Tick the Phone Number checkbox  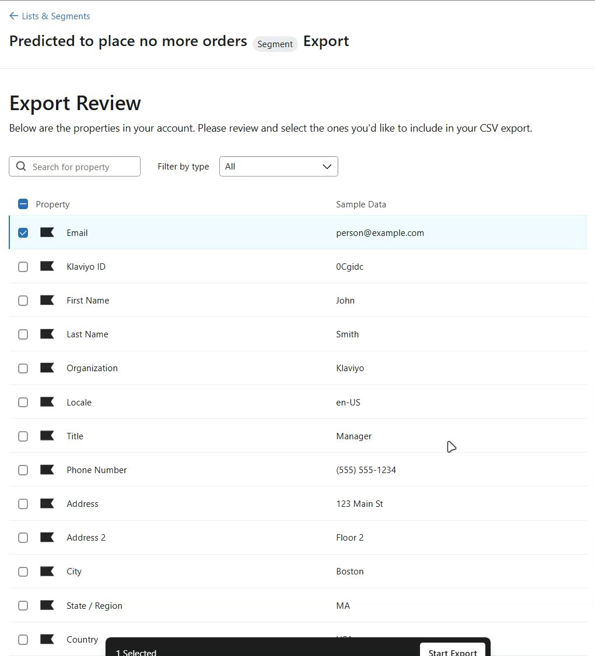[x=23, y=470]
